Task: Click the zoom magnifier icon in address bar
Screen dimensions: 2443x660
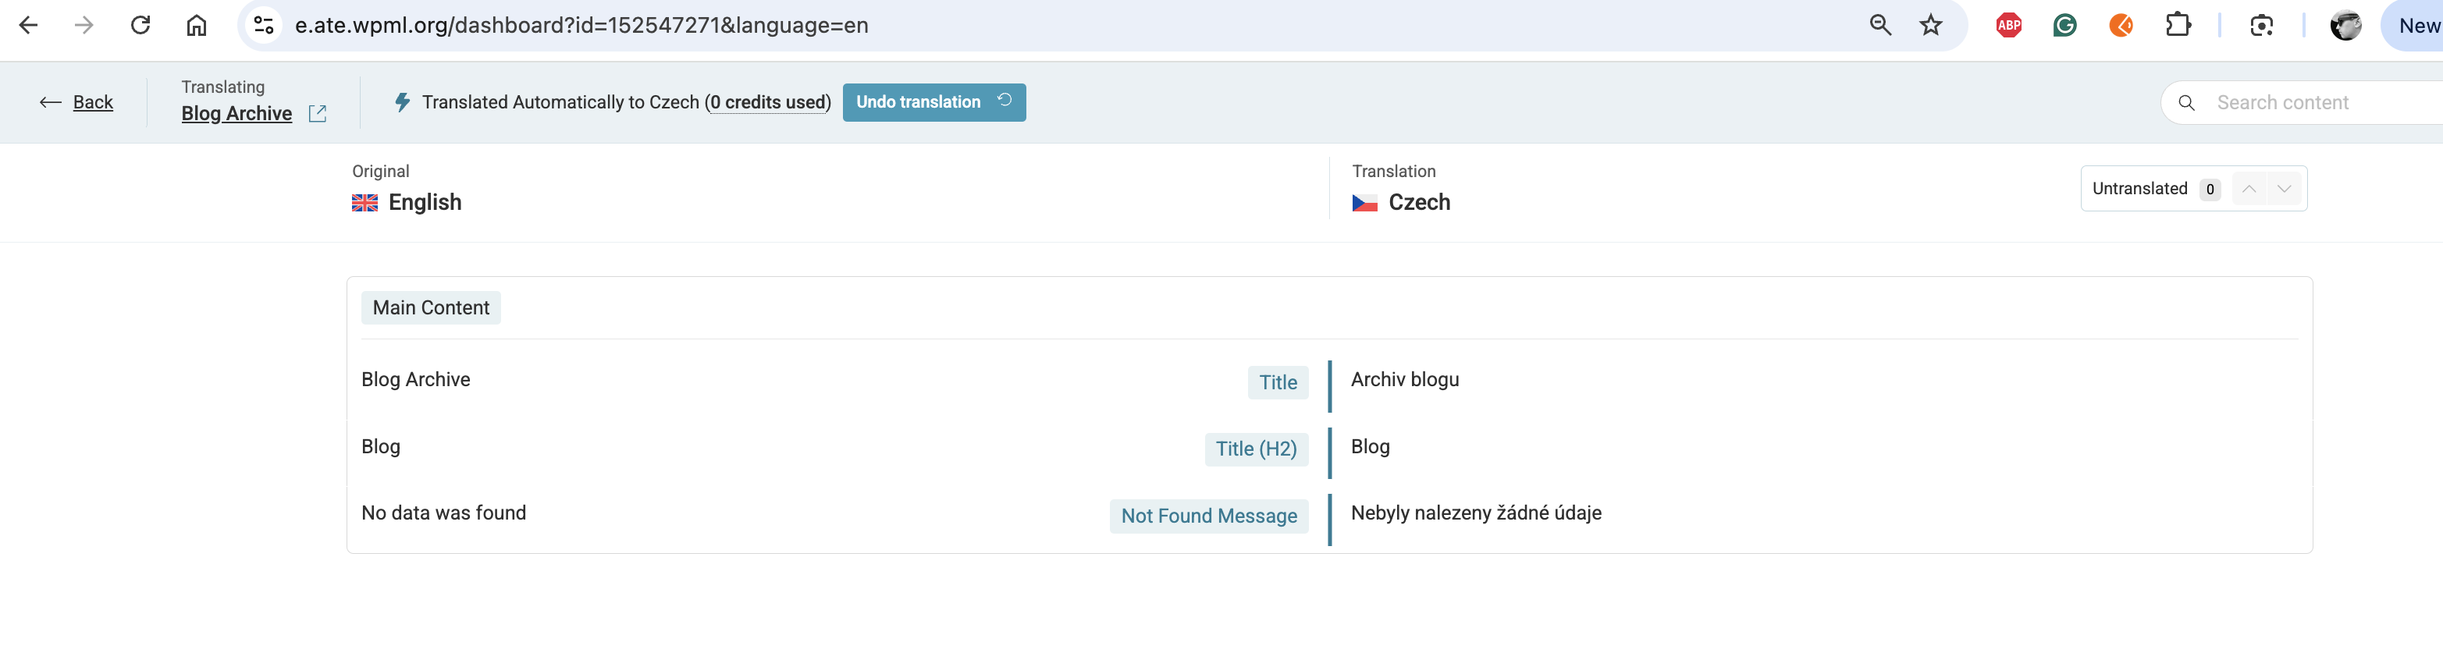Action: (x=1879, y=26)
